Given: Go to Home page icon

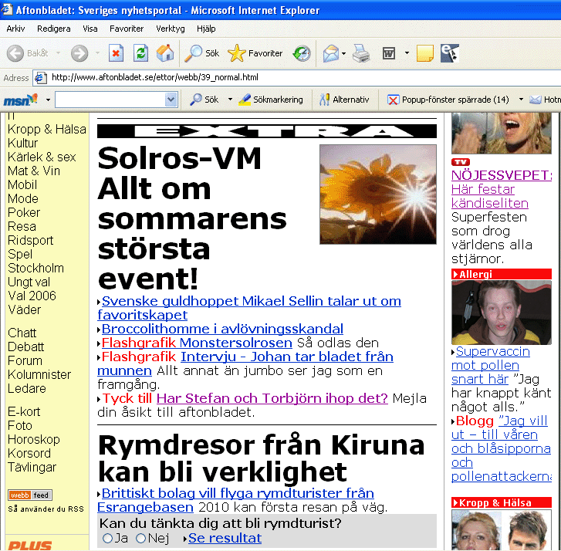Looking at the screenshot, I should (x=165, y=53).
